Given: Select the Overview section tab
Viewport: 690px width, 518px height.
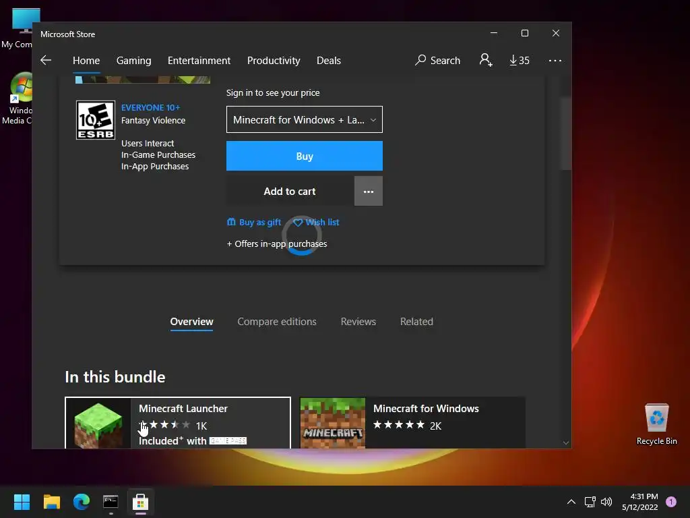Looking at the screenshot, I should pyautogui.click(x=191, y=322).
